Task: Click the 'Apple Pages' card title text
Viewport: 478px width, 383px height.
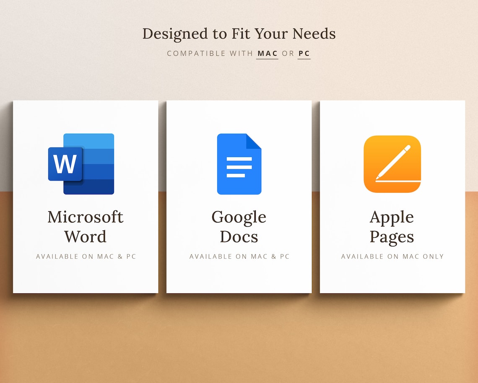Action: point(392,226)
